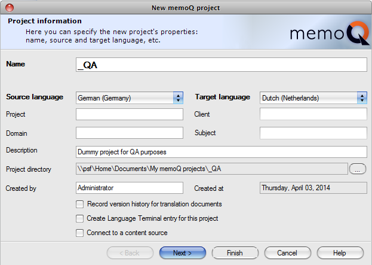The image size is (372, 265).
Task: Click the Next button
Action: (x=182, y=253)
